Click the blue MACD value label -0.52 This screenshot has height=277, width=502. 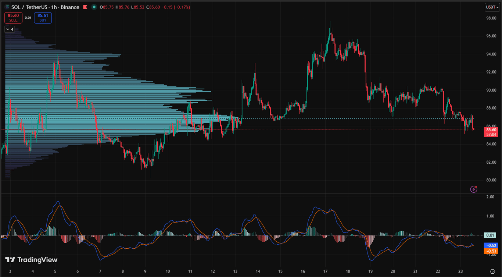tap(491, 245)
